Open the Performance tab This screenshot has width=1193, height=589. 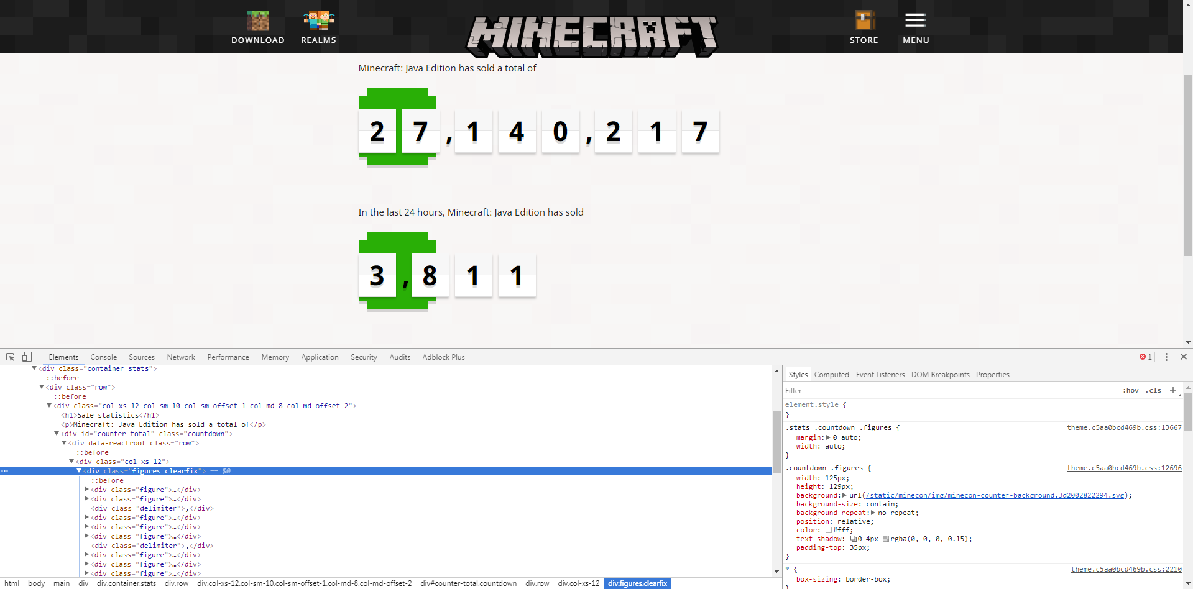(x=228, y=357)
